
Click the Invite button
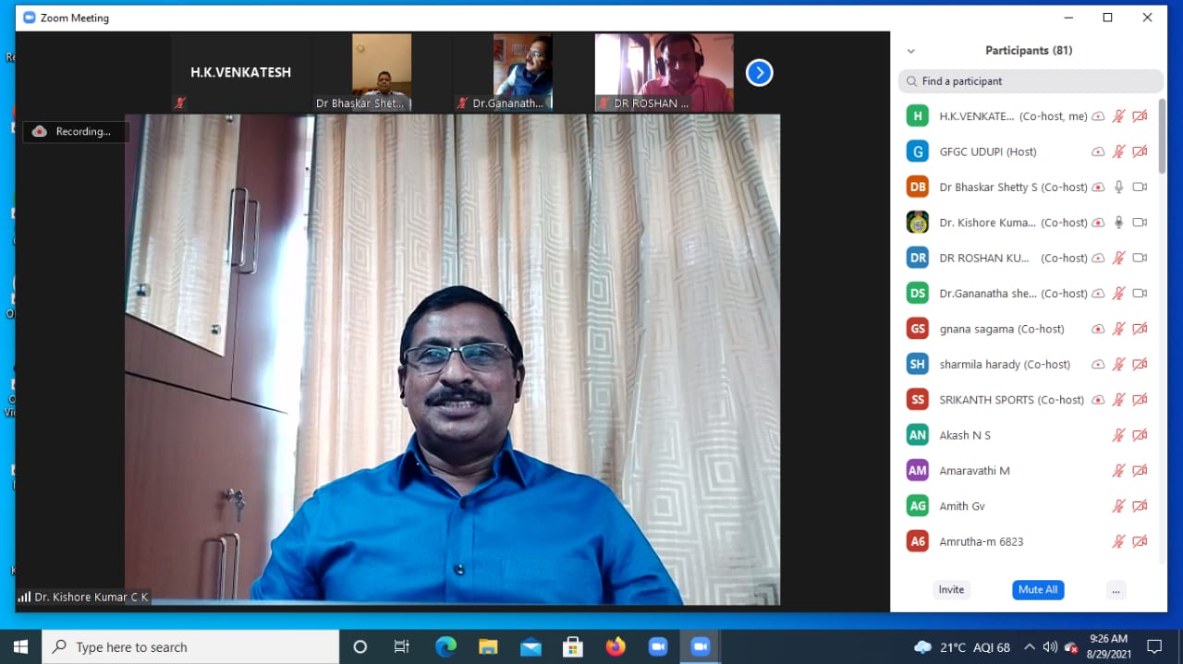[951, 590]
